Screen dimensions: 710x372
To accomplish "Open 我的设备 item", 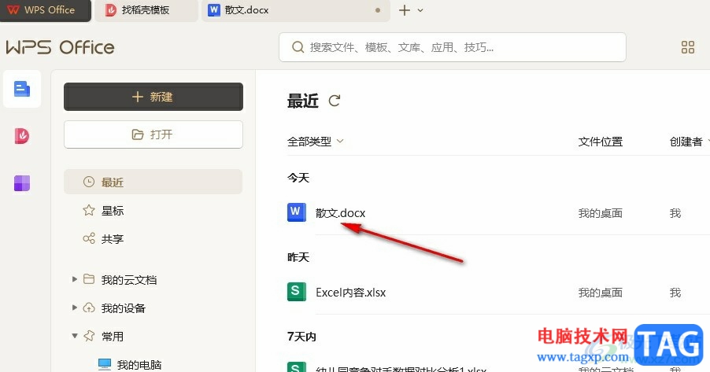I will (123, 308).
